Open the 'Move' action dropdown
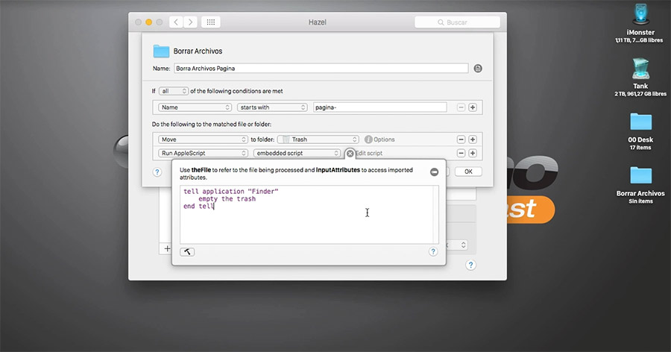 point(203,139)
